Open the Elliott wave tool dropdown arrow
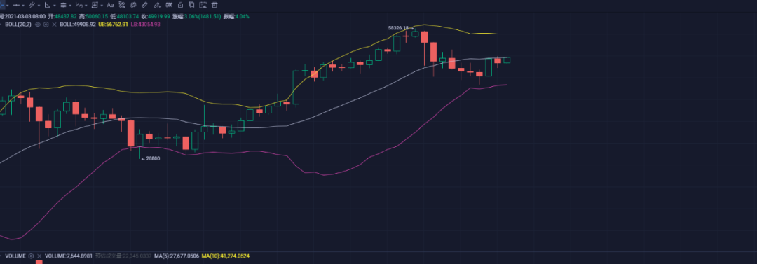 pos(86,6)
